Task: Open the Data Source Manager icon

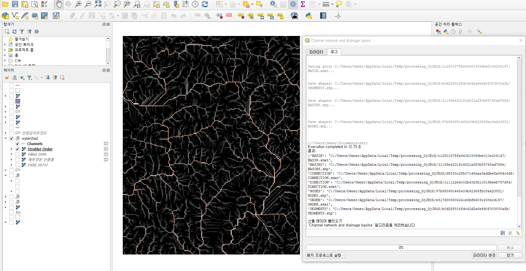Action: click(x=5, y=16)
